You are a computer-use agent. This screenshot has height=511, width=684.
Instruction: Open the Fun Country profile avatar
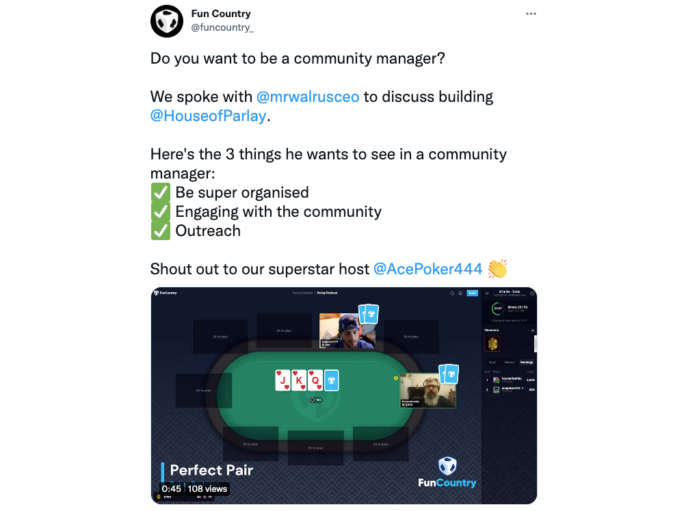[167, 21]
